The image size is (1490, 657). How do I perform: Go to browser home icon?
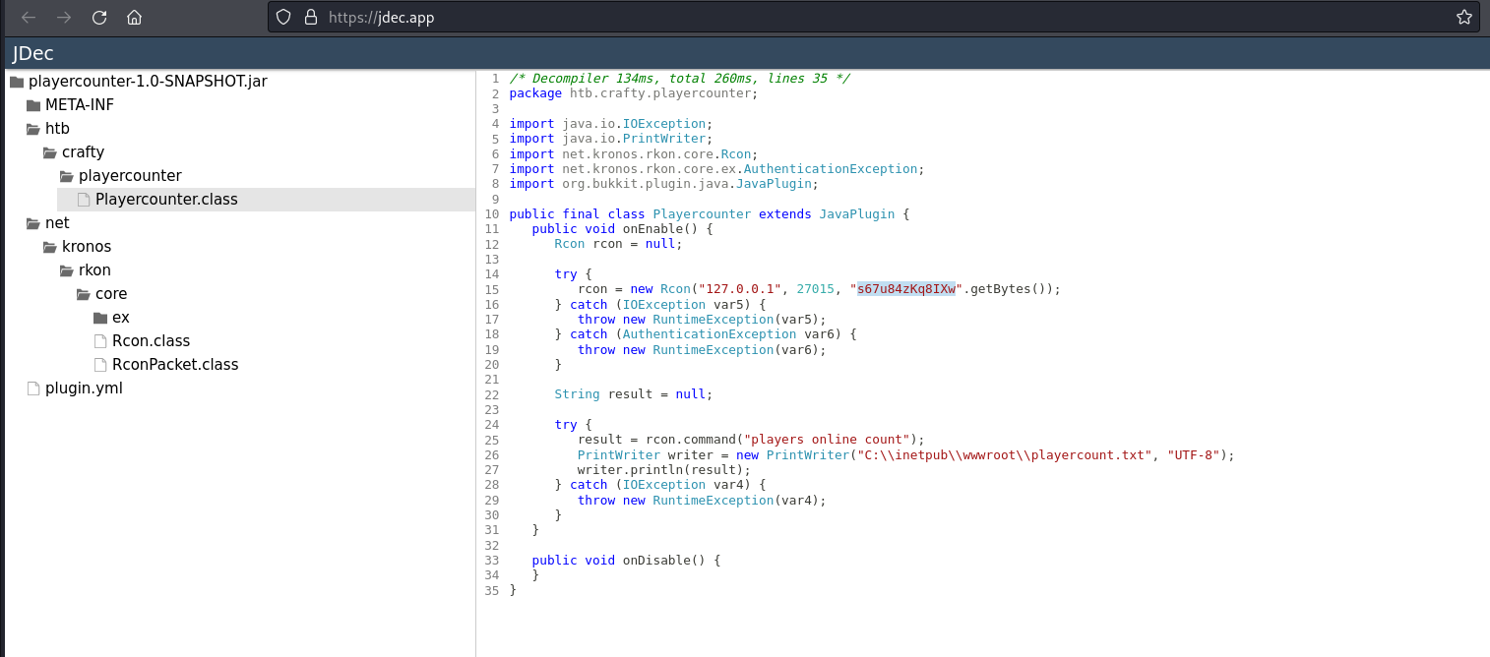tap(135, 17)
